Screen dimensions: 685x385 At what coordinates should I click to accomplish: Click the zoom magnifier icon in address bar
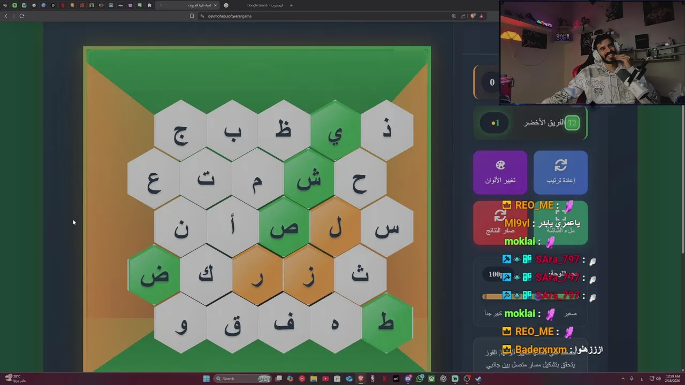(454, 16)
